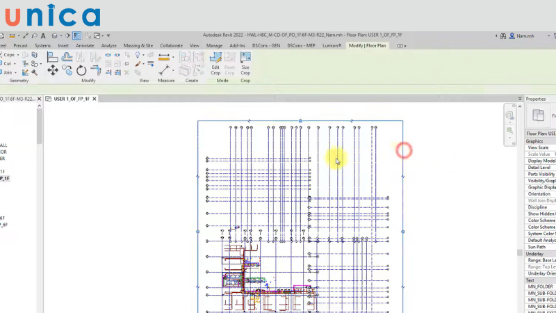Screen dimensions: 556x313
Task: Open the Annotate ribbon tab
Action: coord(85,45)
